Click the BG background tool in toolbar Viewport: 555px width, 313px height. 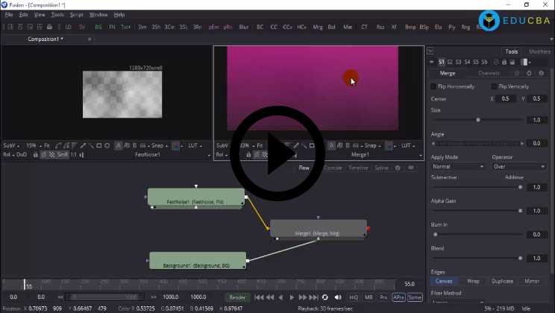[98, 27]
